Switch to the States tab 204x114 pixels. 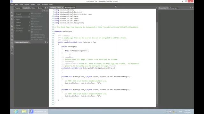coord(33,8)
